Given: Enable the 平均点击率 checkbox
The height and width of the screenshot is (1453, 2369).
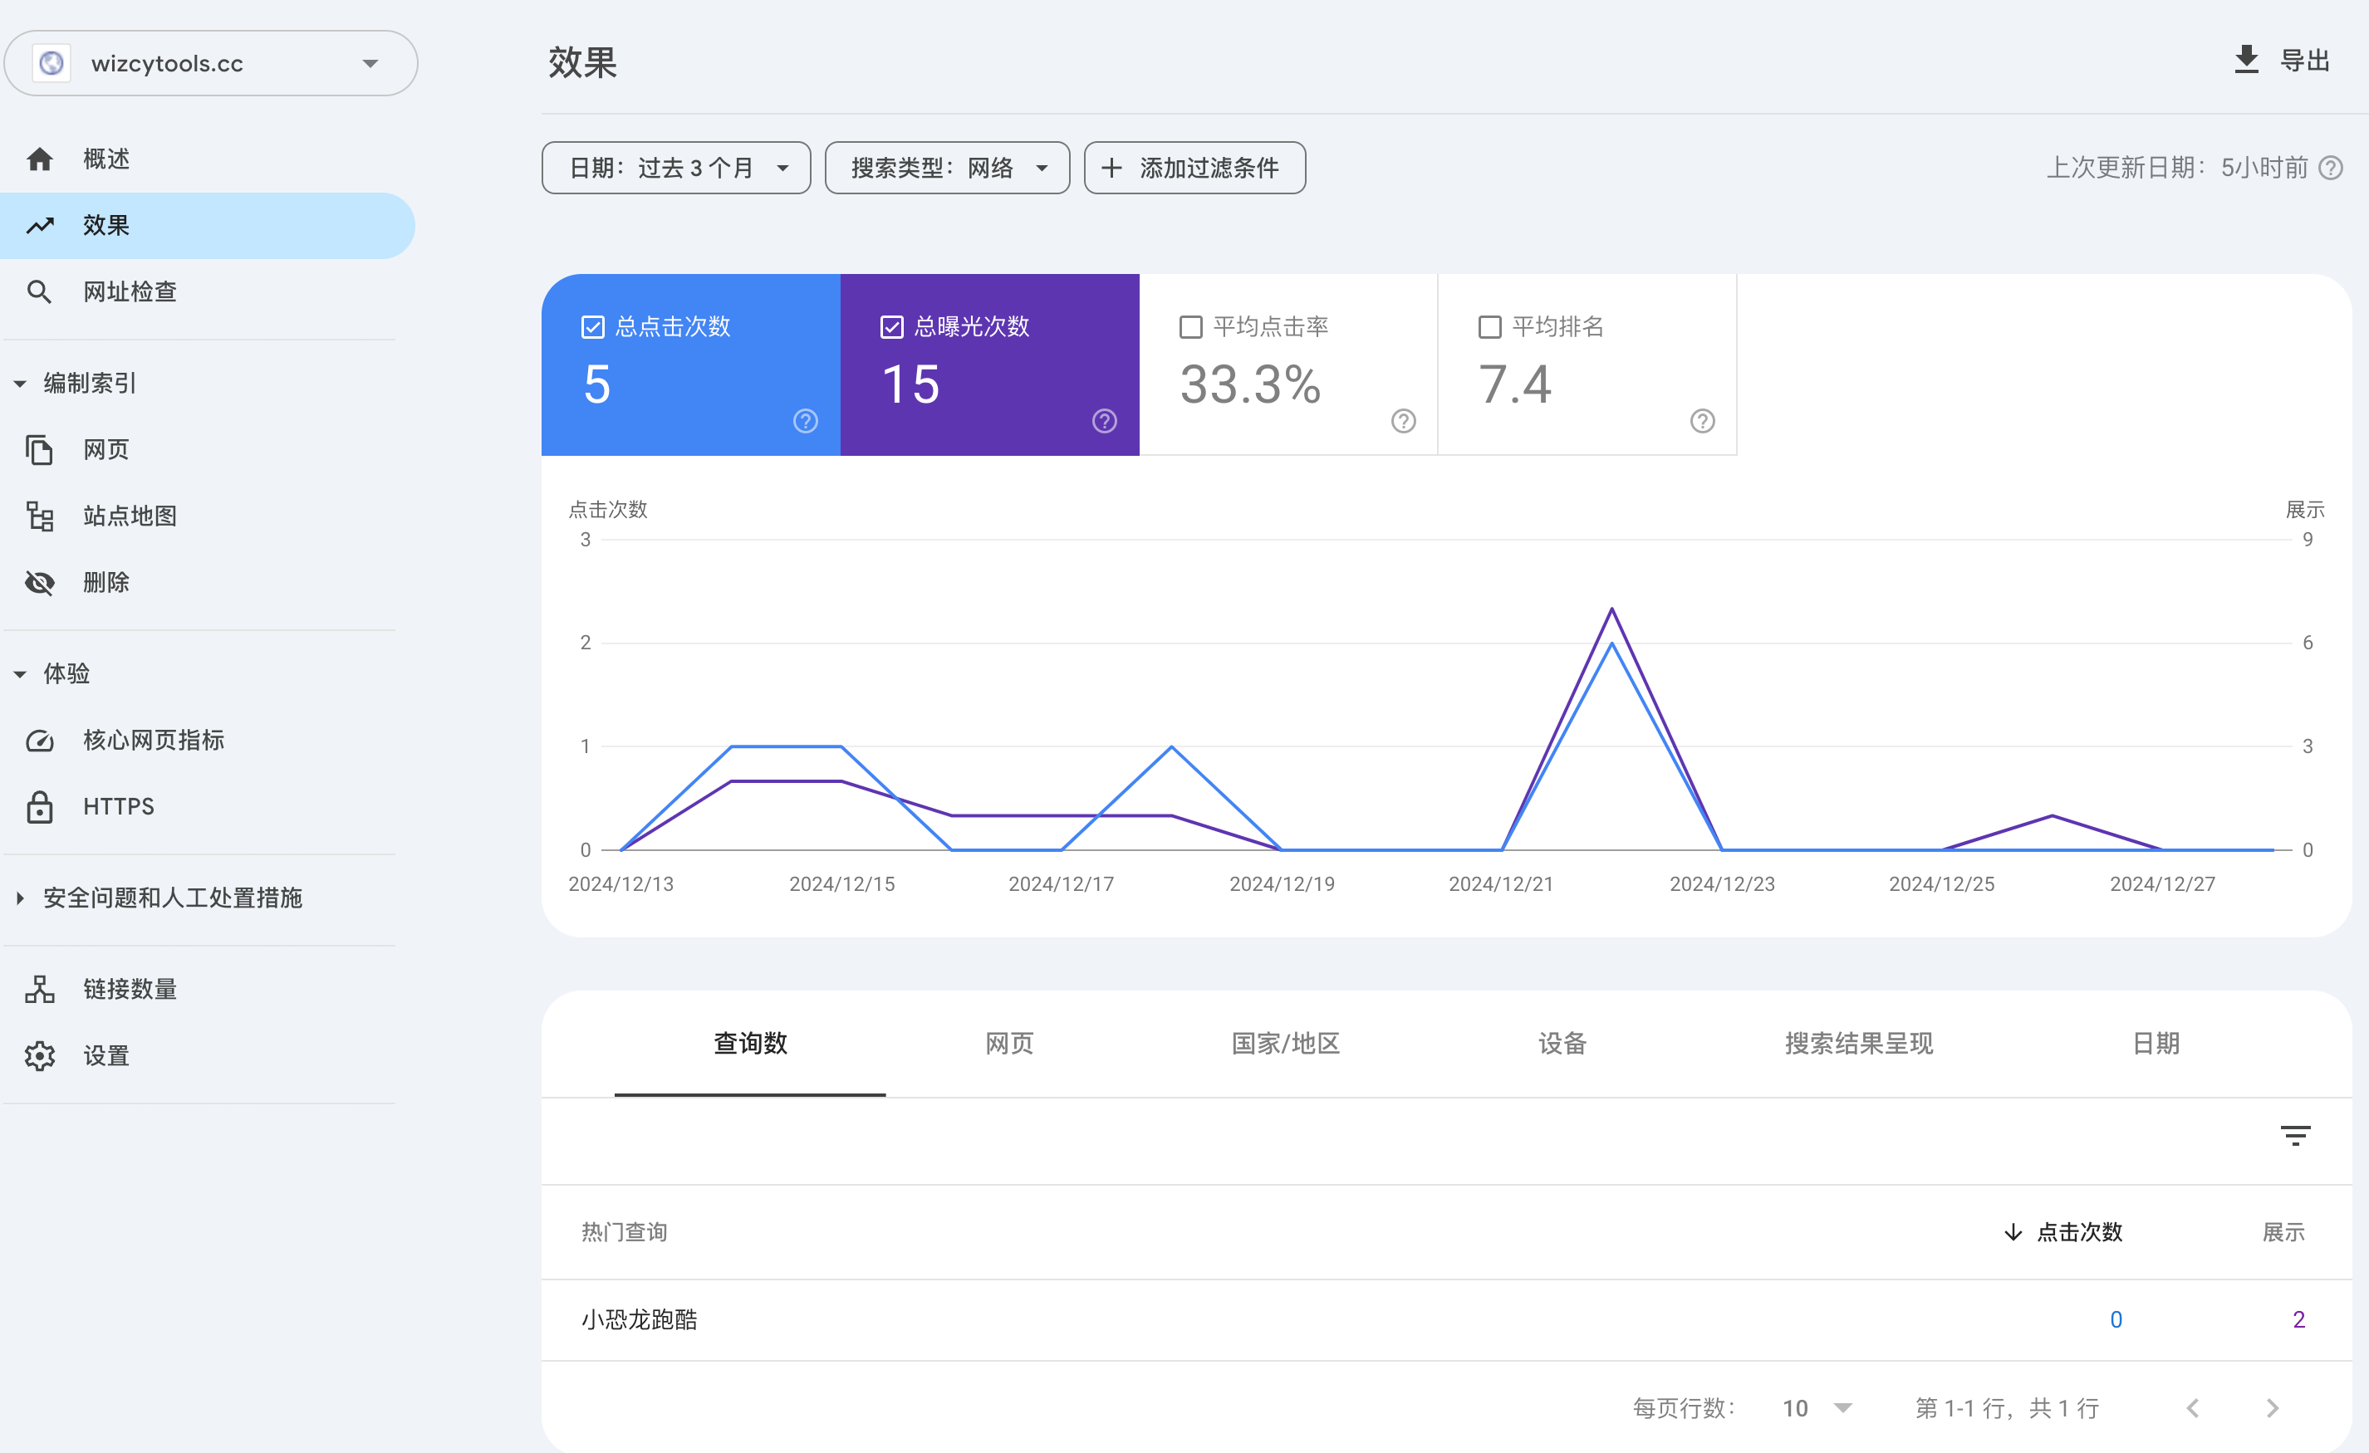Looking at the screenshot, I should [1190, 327].
